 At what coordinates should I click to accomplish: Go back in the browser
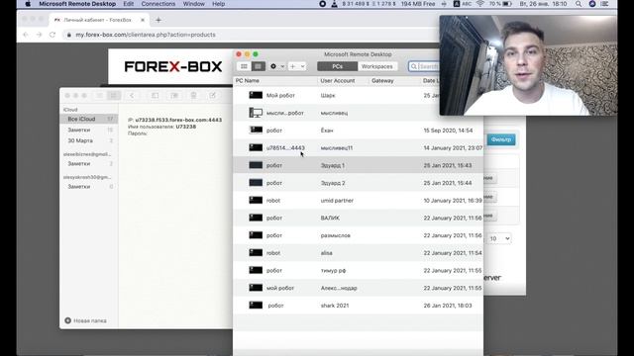(x=26, y=35)
